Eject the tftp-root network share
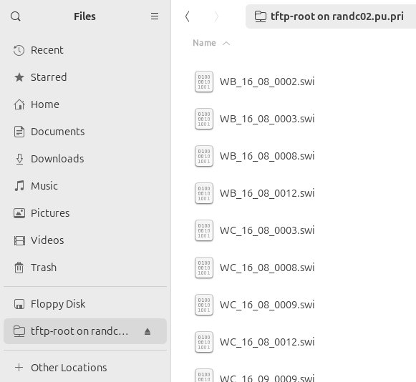 coord(147,331)
